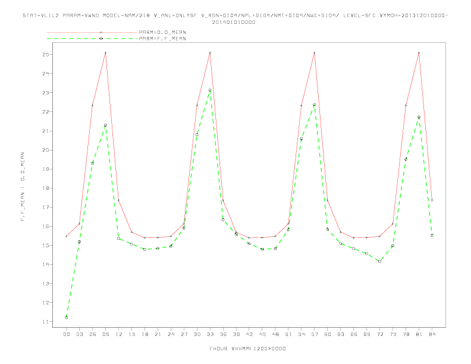Click x-axis tick label 06

click(x=93, y=334)
